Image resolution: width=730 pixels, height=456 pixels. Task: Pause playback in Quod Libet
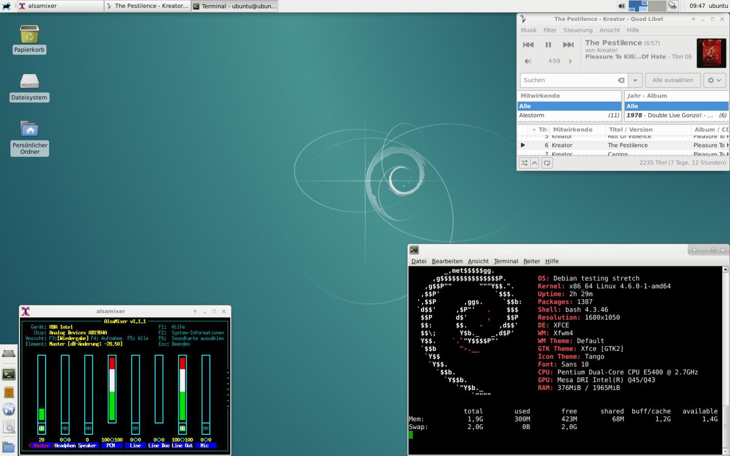tap(548, 44)
